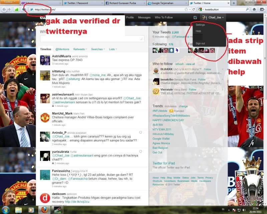This screenshot has width=267, height=214.
Task: Click AstridMuaris profile picture
Action: [x=45, y=60]
